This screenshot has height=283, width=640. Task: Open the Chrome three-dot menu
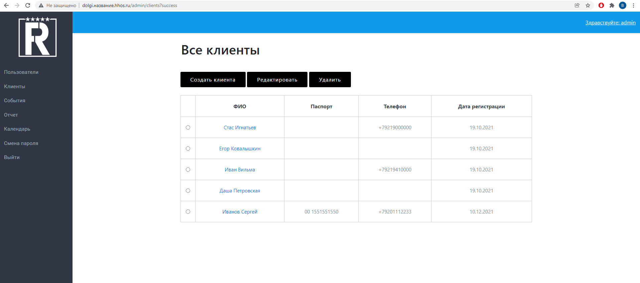633,5
